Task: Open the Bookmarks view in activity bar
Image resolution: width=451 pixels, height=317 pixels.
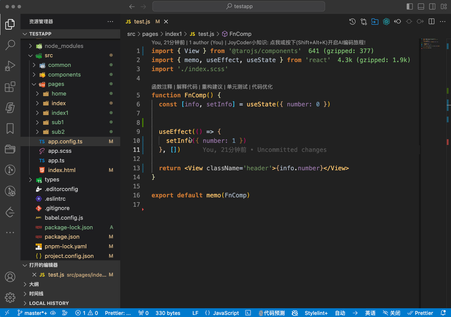Action: click(10, 128)
